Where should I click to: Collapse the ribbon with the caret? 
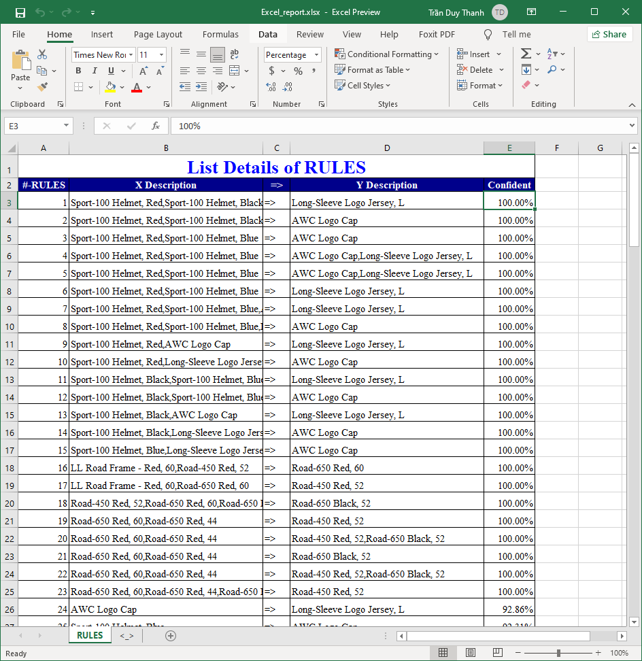click(x=632, y=105)
